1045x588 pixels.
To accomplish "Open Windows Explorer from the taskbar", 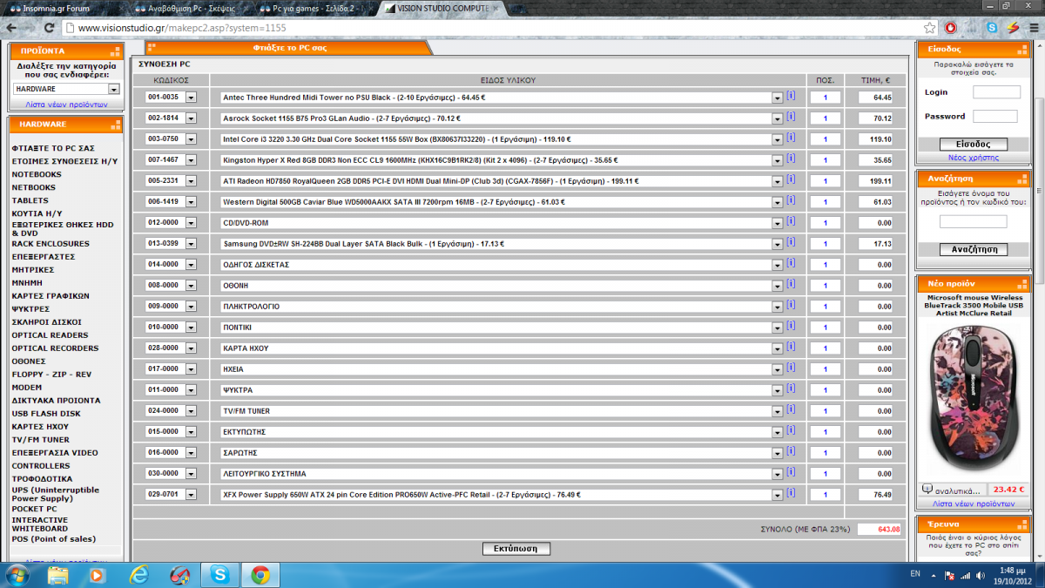I will pos(58,575).
